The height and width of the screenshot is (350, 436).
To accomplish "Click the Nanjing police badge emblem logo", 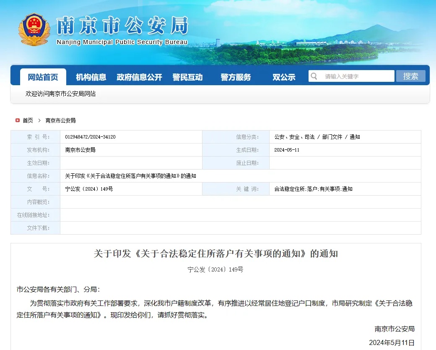I will point(34,29).
